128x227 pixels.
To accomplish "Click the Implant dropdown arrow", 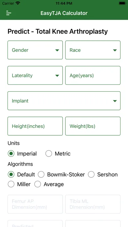I will coord(115,101).
